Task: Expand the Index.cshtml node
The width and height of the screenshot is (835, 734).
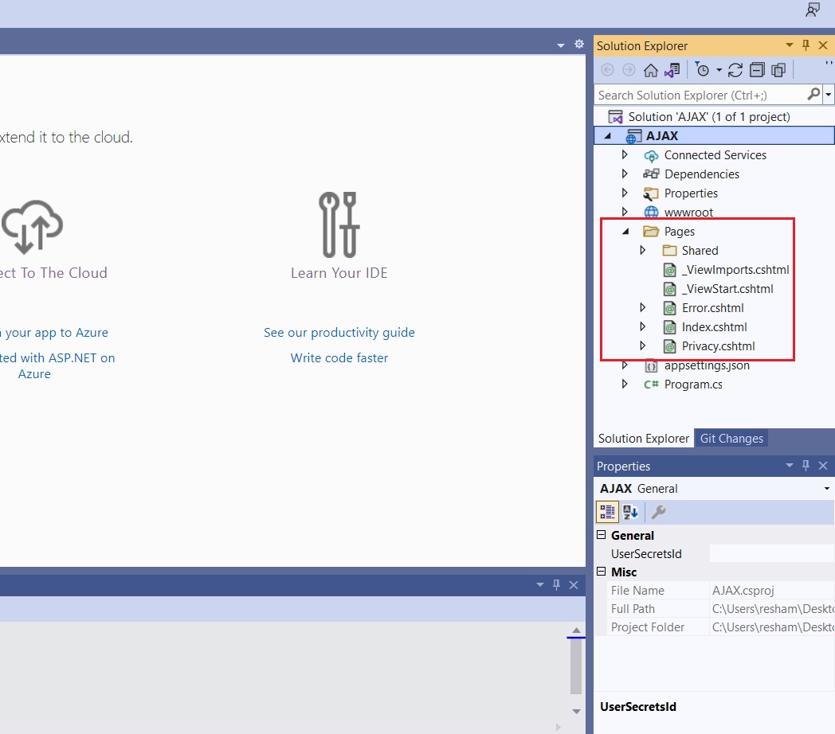Action: click(x=642, y=327)
